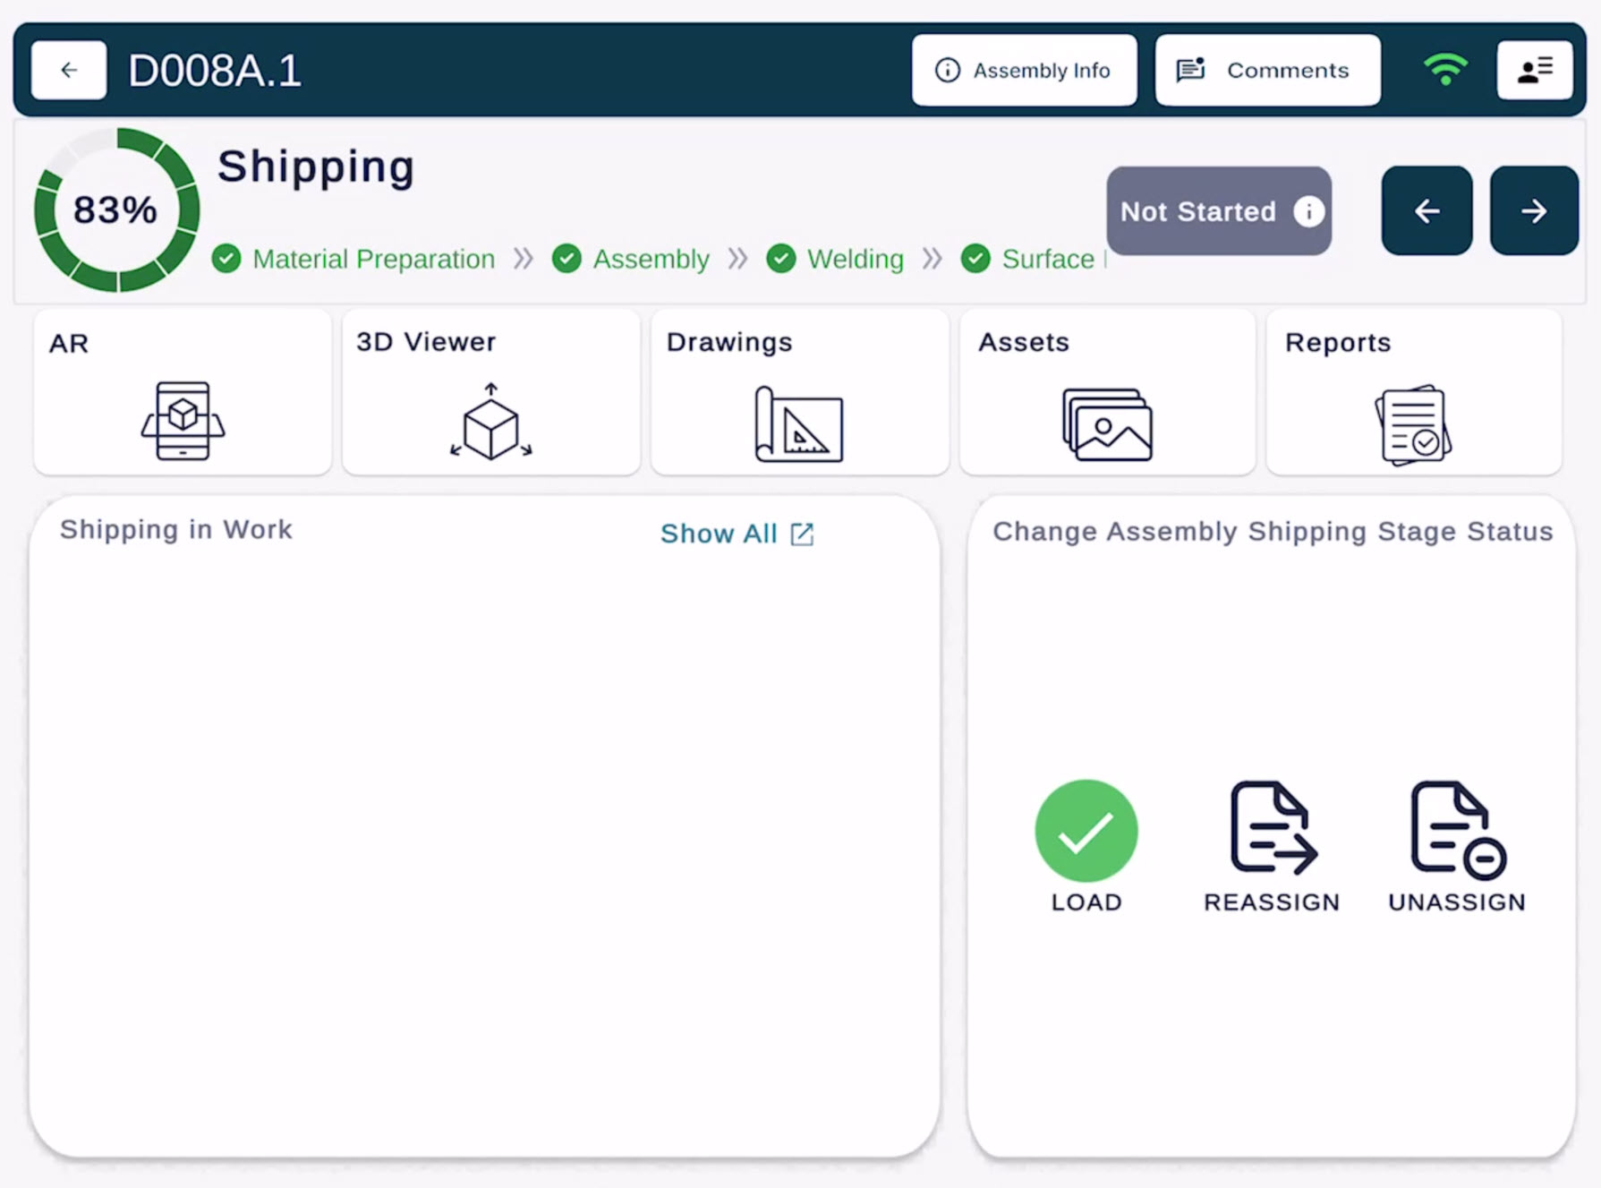Select the Material Preparation stage
This screenshot has width=1601, height=1188.
[x=372, y=259]
